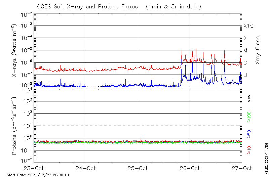The height and width of the screenshot is (178, 269).
Task: Click the 24-Oct date tick label
Action: (86, 168)
